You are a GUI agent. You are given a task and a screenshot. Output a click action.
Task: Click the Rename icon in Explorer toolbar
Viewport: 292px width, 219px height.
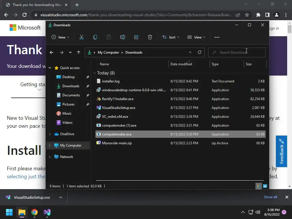coord(123,37)
